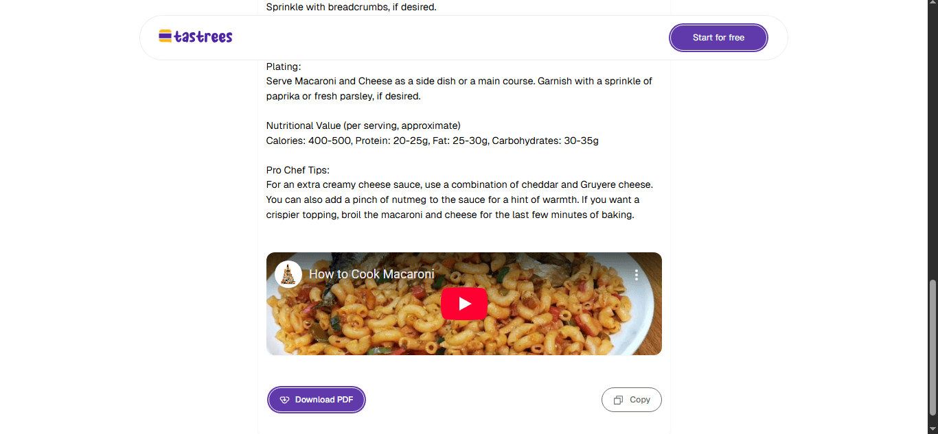Click the download icon inside Download PDF
Image resolution: width=938 pixels, height=434 pixels.
[284, 400]
